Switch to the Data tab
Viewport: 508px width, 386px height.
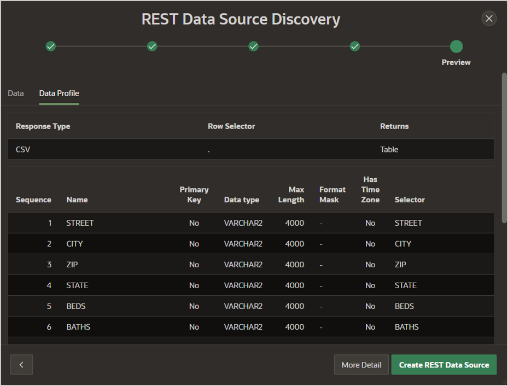[x=16, y=93]
